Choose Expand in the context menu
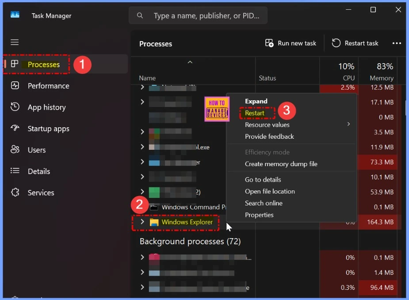This screenshot has height=300, width=409. [x=256, y=101]
